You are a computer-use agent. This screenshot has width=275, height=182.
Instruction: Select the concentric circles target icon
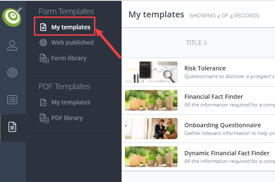pos(12,73)
